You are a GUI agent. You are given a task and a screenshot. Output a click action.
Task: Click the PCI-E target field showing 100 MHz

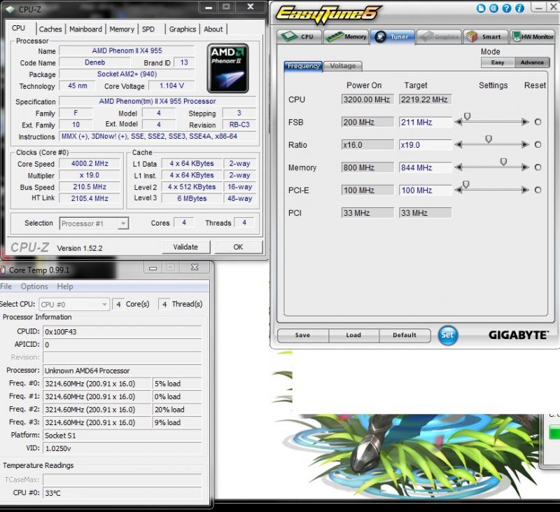click(x=426, y=190)
